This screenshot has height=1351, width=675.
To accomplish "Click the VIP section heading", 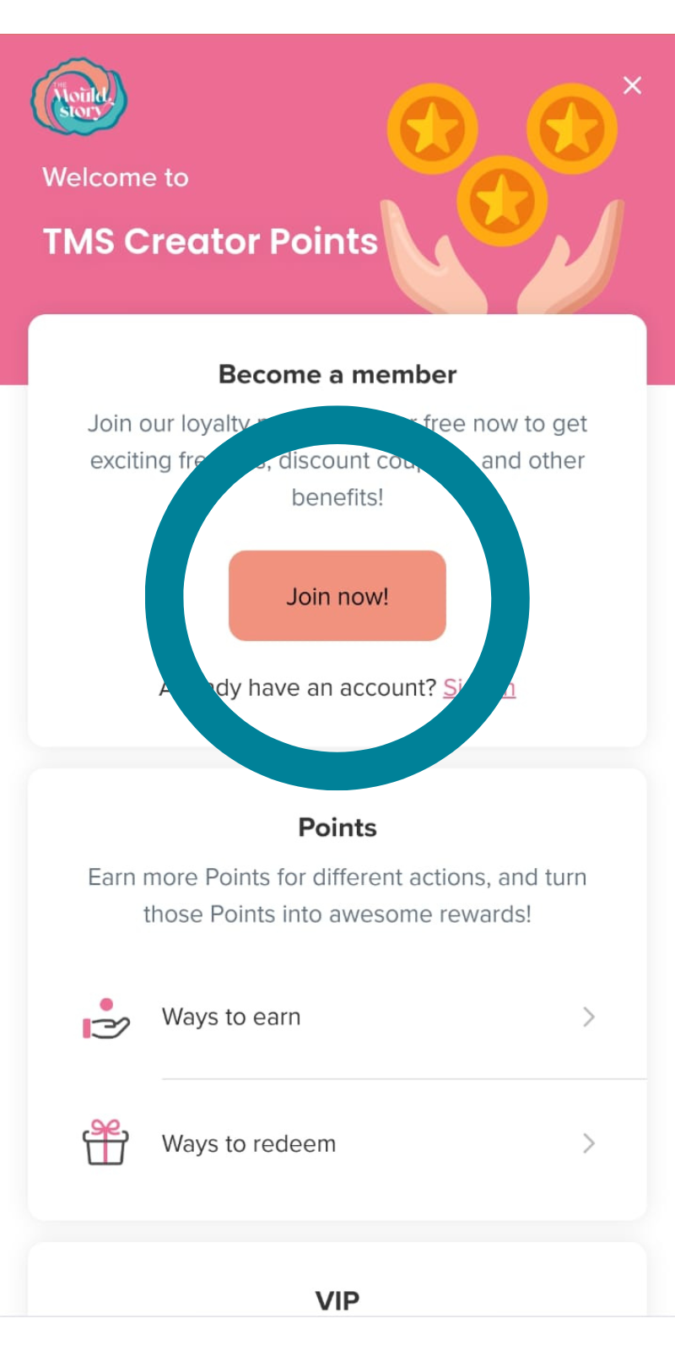I will (x=337, y=1300).
